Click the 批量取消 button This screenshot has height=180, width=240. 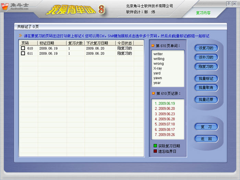tap(206, 87)
